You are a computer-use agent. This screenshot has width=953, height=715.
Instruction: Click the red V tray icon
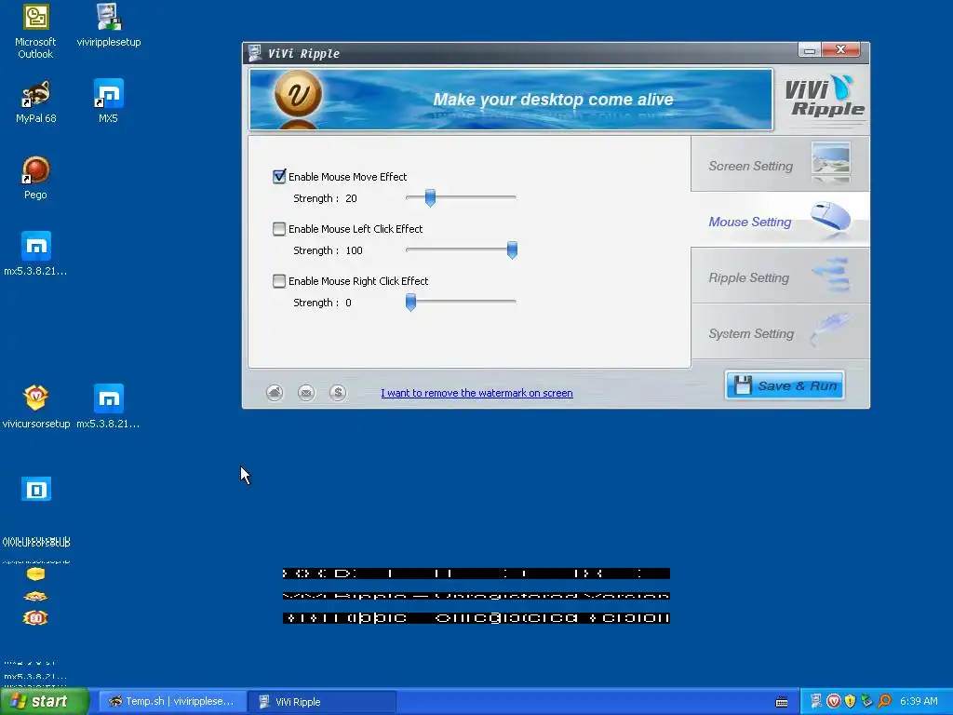click(833, 702)
